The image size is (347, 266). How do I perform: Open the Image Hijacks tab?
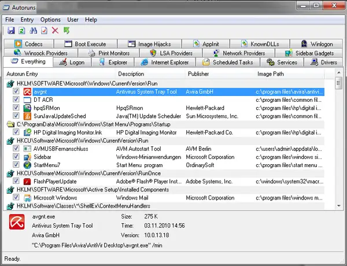click(150, 44)
